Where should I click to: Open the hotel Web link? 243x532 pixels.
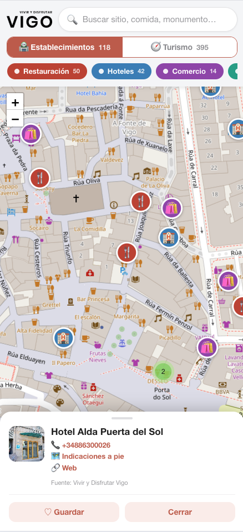(69, 468)
